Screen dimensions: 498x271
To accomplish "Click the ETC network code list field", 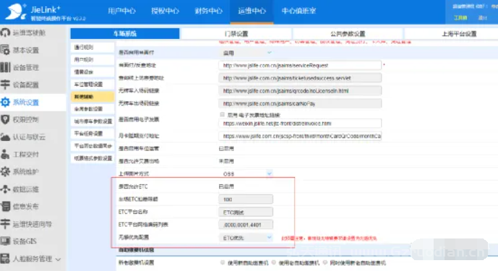I will [x=246, y=225].
